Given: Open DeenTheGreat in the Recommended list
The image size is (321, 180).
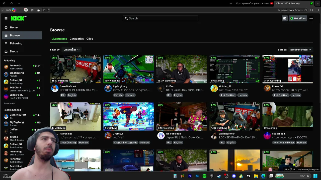Looking at the screenshot, I should (x=22, y=116).
